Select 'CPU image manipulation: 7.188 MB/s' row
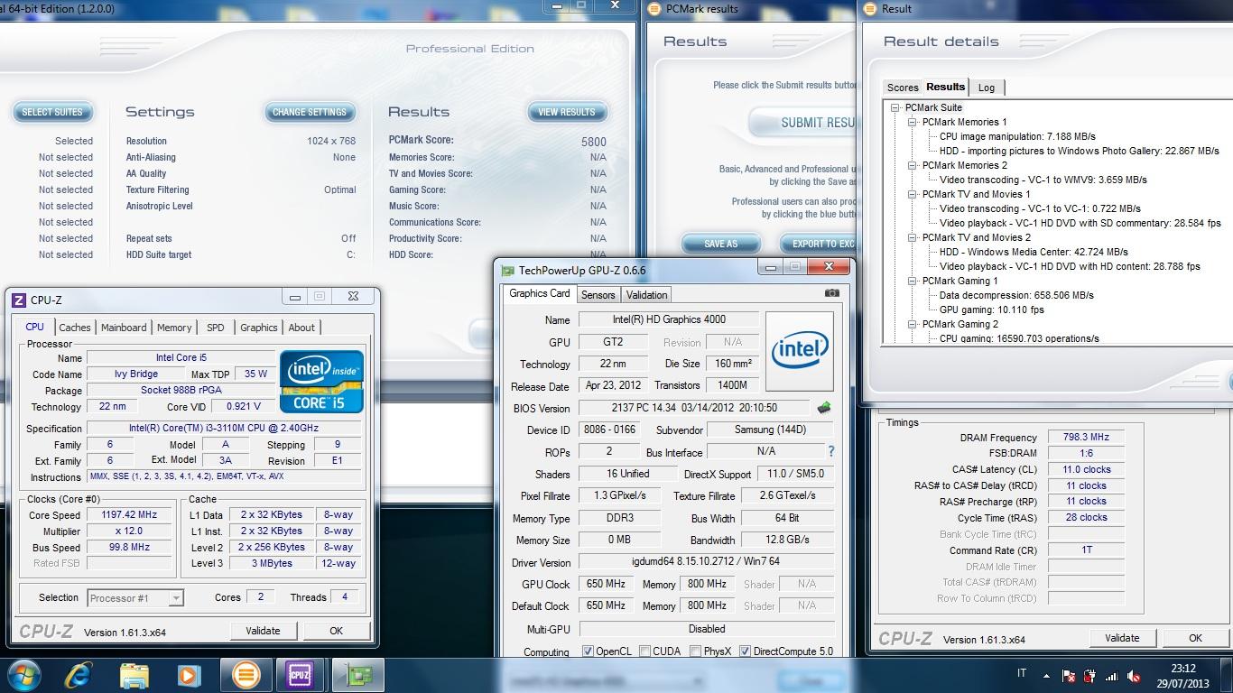 1018,136
